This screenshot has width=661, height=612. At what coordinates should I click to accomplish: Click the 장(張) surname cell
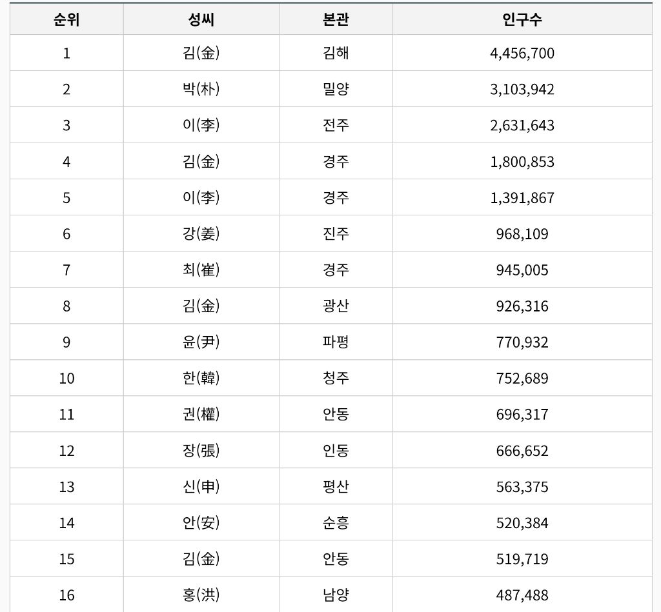point(201,451)
